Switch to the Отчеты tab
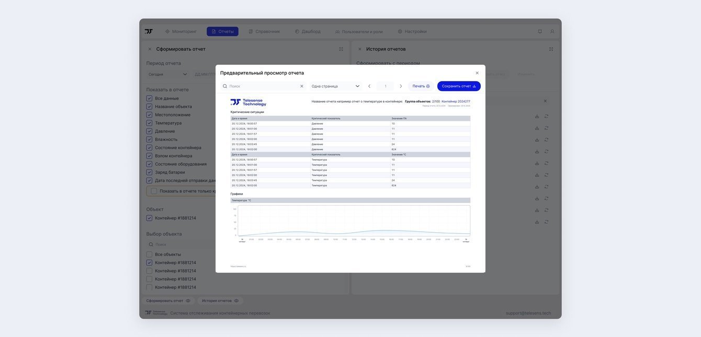This screenshot has height=337, width=701. tap(222, 31)
